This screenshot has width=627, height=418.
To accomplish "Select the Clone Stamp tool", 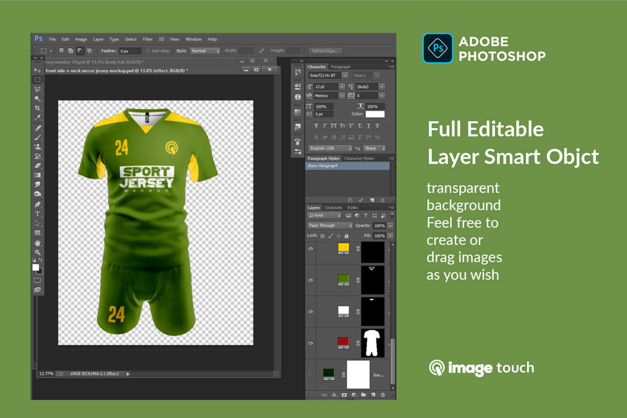I will click(x=38, y=147).
